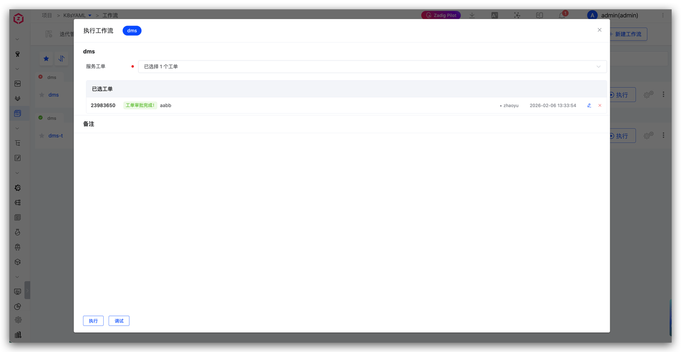Image resolution: width=681 pixels, height=352 pixels.
Task: Close the 执行工作流 dialog
Action: coord(600,30)
